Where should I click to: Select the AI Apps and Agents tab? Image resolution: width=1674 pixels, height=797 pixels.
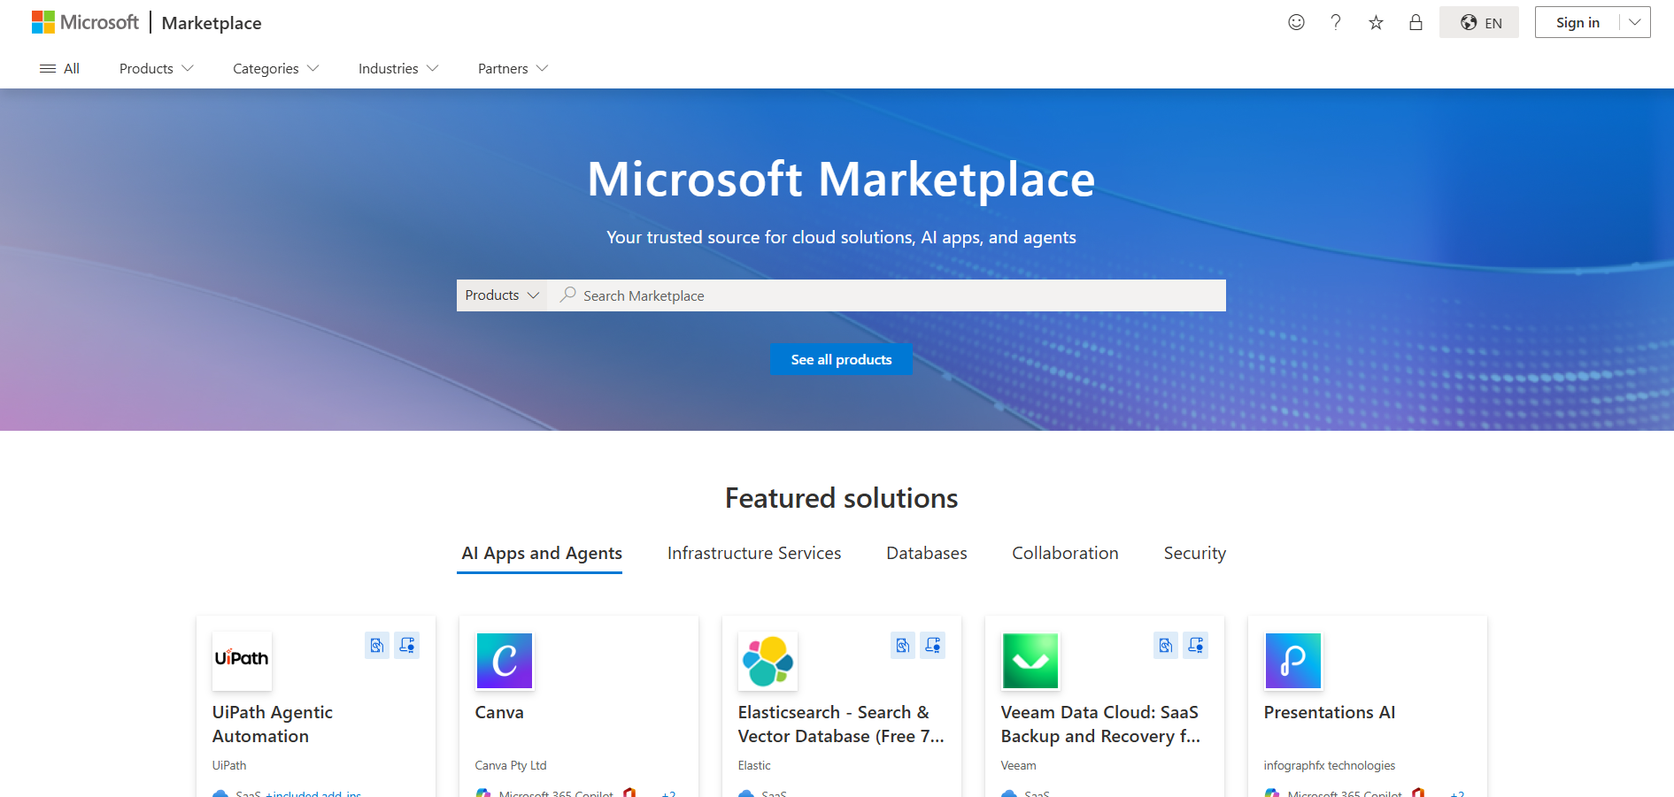542,553
